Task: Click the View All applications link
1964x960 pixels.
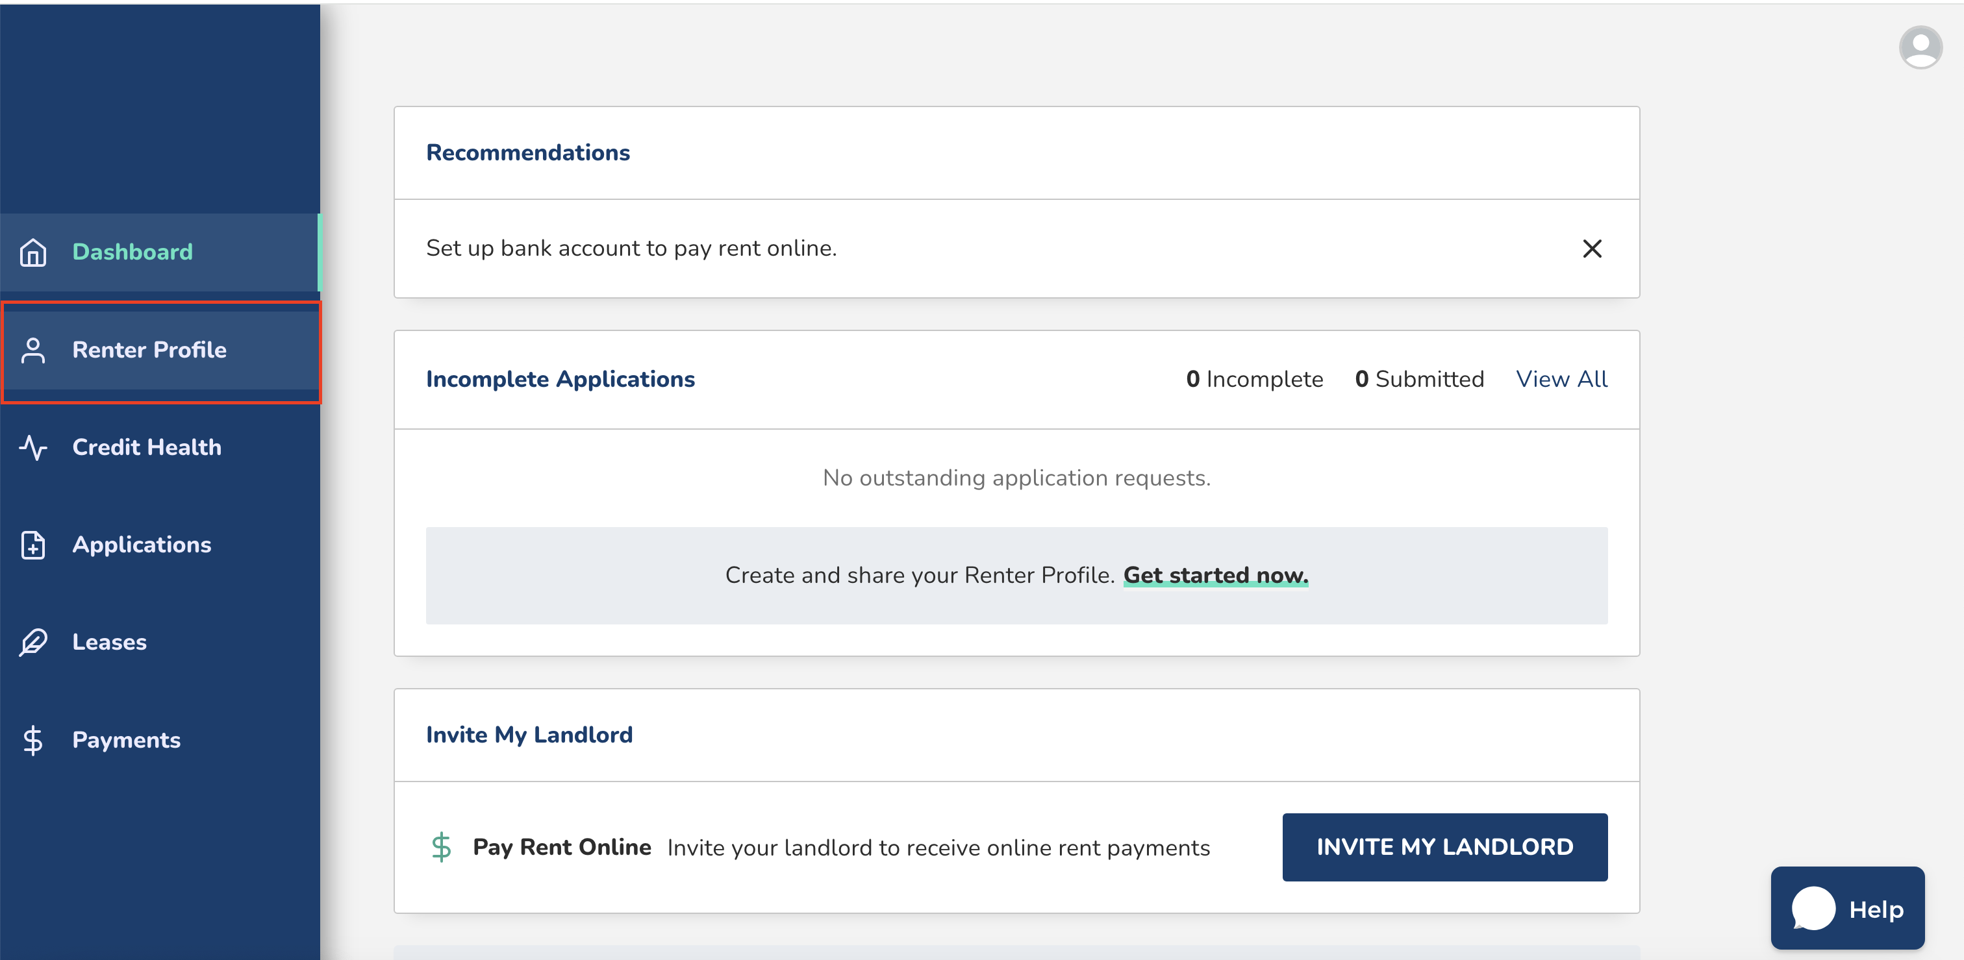Action: click(x=1561, y=380)
